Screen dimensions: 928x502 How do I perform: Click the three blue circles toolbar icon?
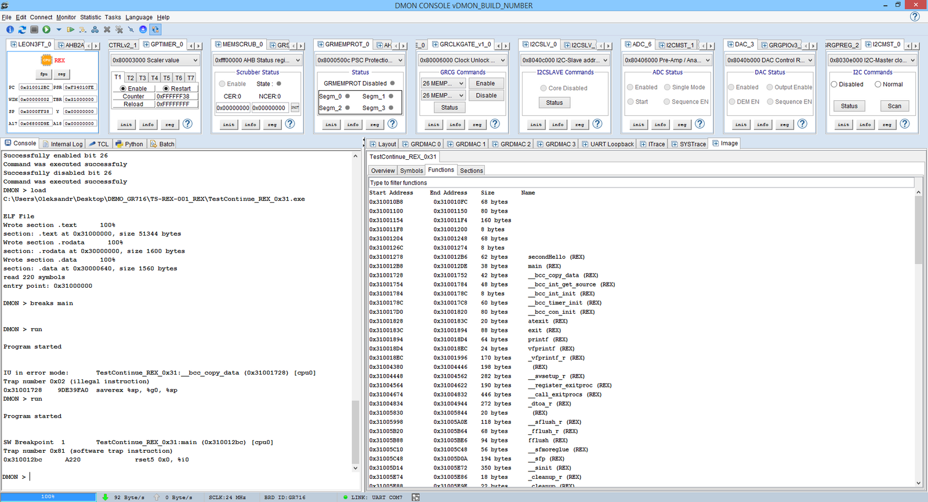coord(95,30)
